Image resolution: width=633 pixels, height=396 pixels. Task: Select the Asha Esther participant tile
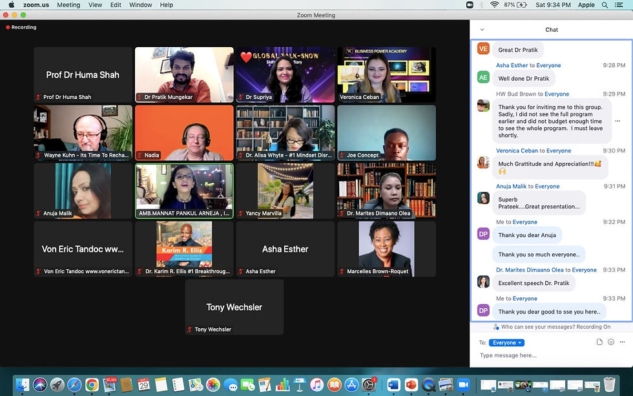click(x=285, y=249)
